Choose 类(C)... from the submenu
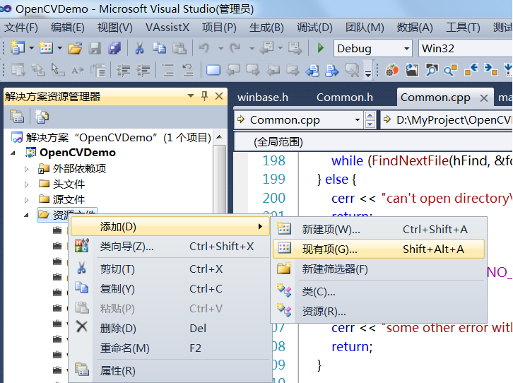This screenshot has width=513, height=383. click(379, 291)
